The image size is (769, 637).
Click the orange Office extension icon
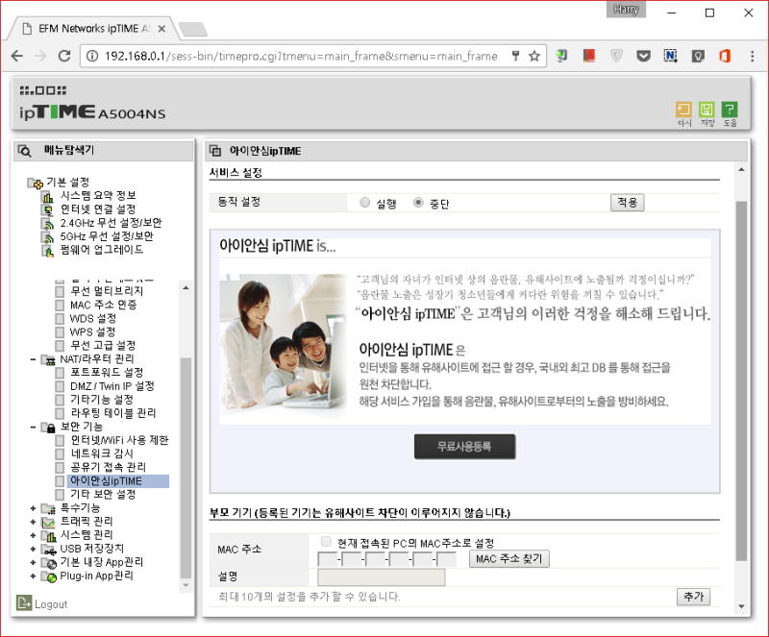(726, 56)
